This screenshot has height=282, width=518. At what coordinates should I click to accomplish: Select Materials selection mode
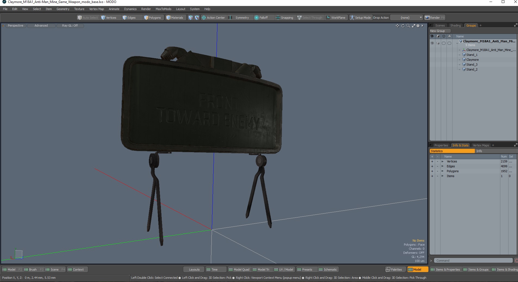[175, 18]
